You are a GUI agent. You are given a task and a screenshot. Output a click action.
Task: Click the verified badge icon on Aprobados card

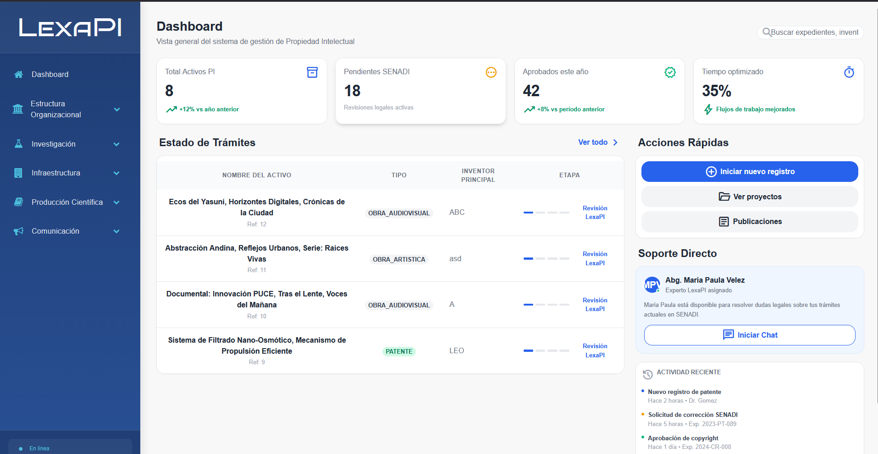pos(670,72)
